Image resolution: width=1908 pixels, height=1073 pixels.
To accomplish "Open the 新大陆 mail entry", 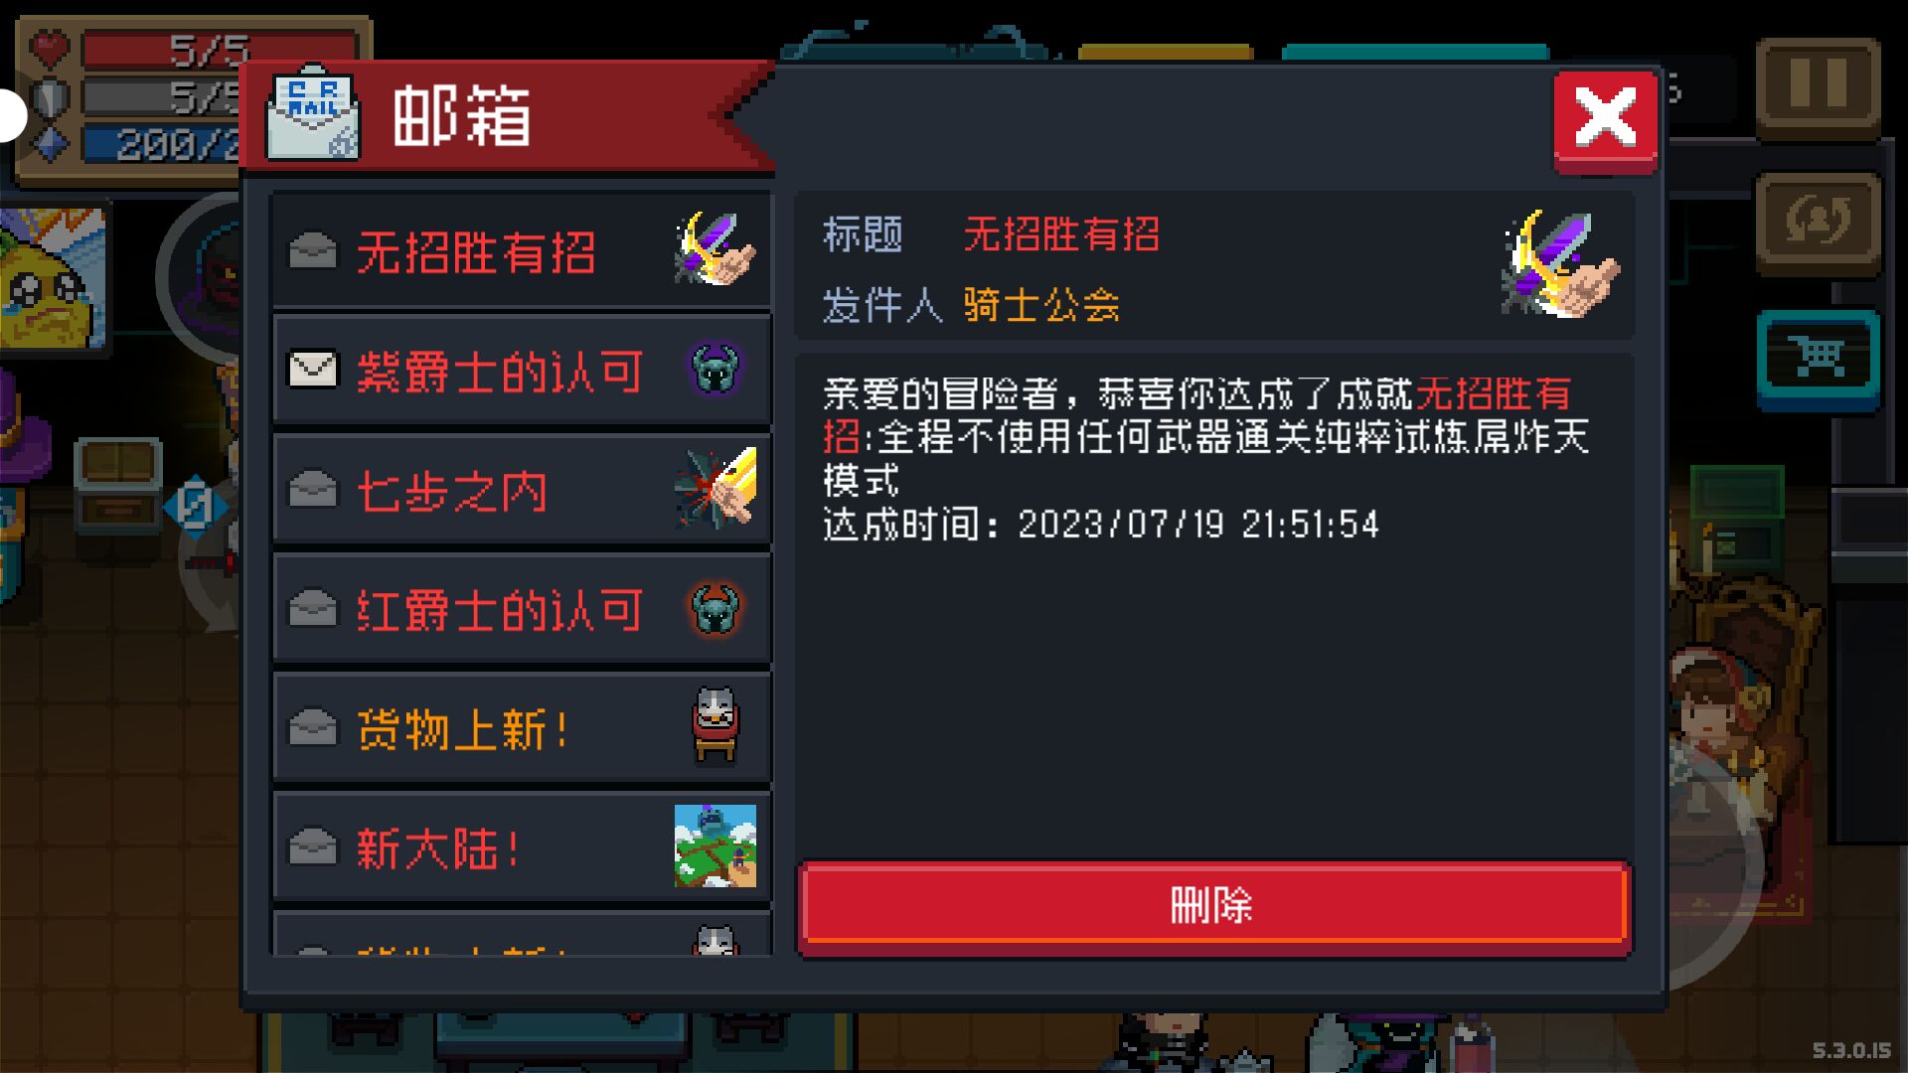I will point(522,846).
